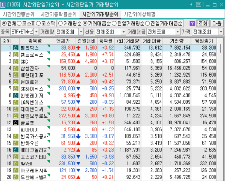Click the title bar 'm' menu icon
This screenshot has height=181, width=225.
point(199,5)
